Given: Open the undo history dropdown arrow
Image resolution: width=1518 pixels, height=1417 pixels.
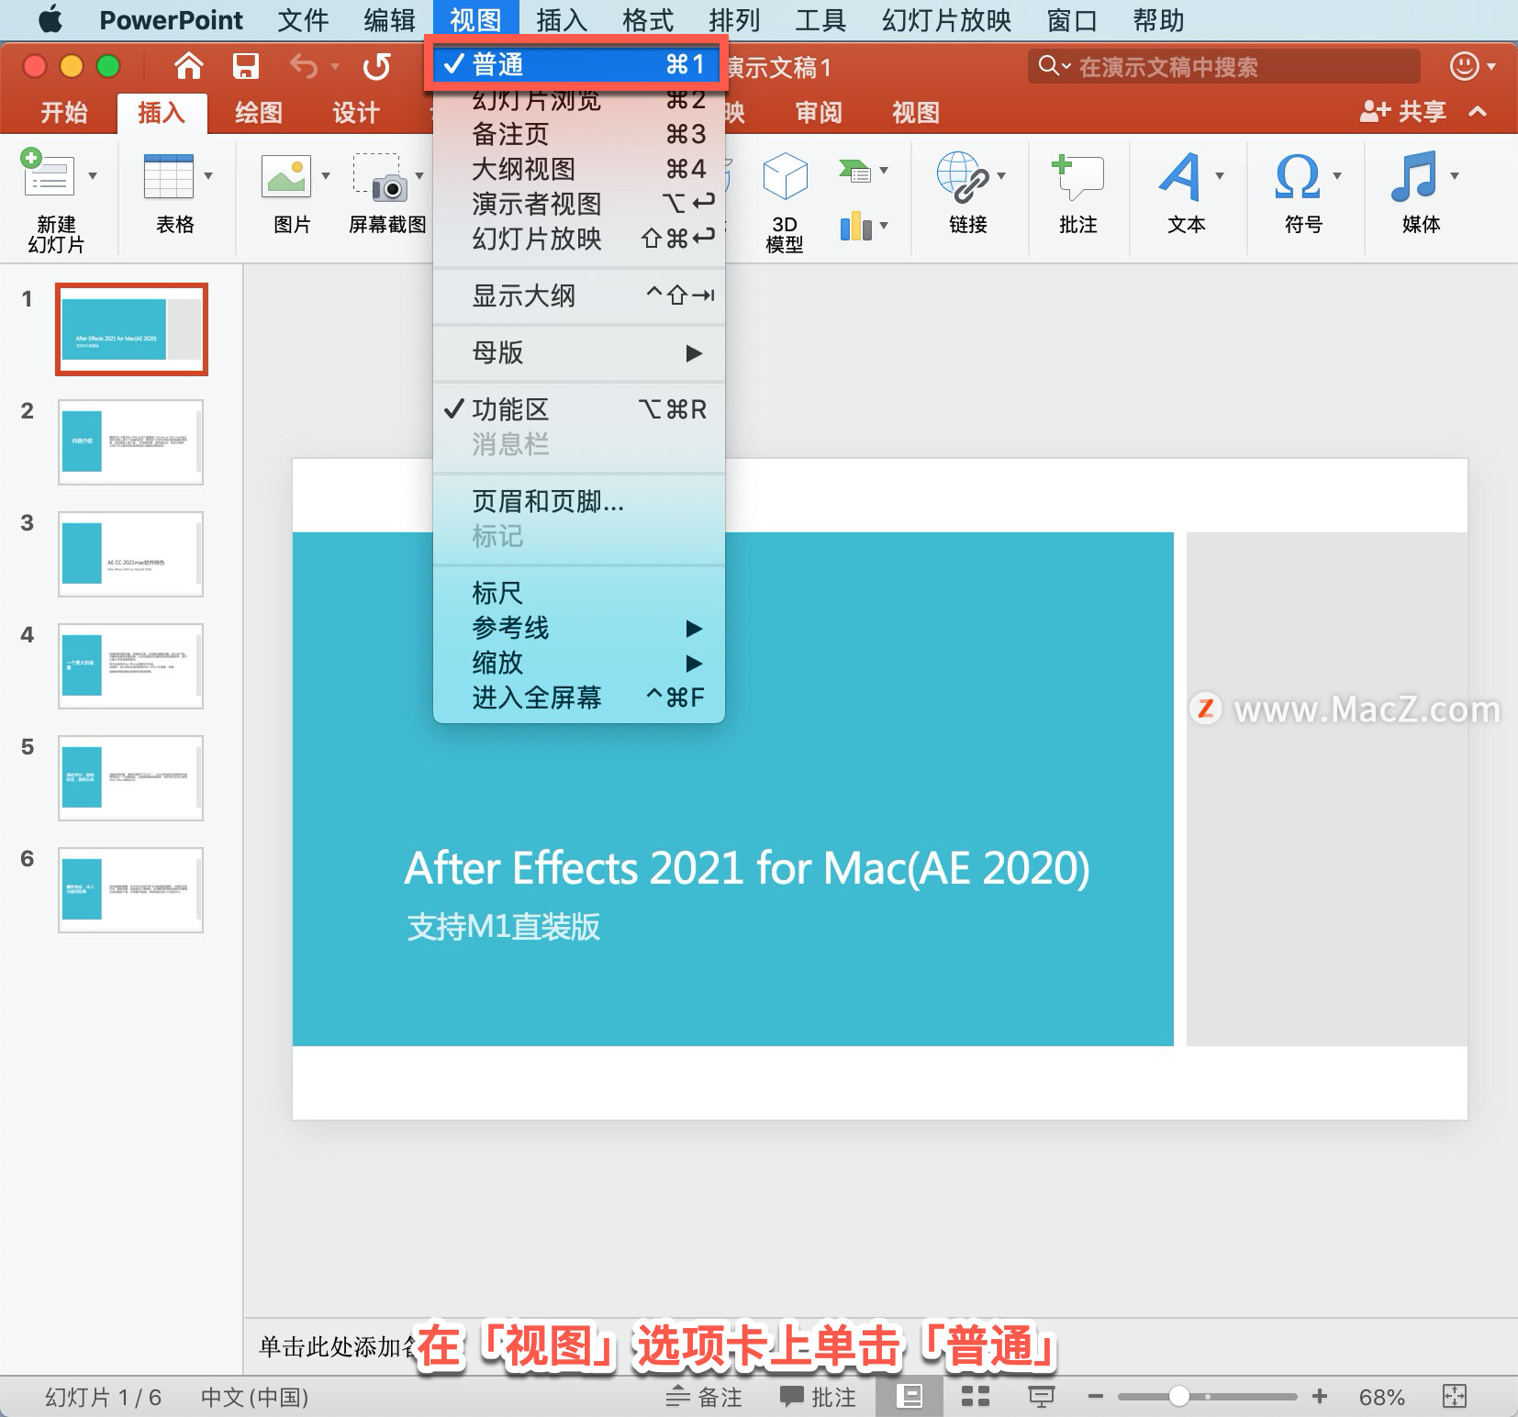Looking at the screenshot, I should (x=335, y=67).
